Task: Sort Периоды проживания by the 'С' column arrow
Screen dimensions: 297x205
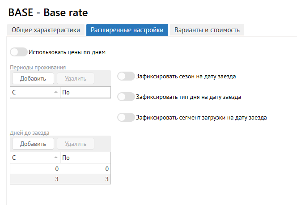Action: point(55,92)
